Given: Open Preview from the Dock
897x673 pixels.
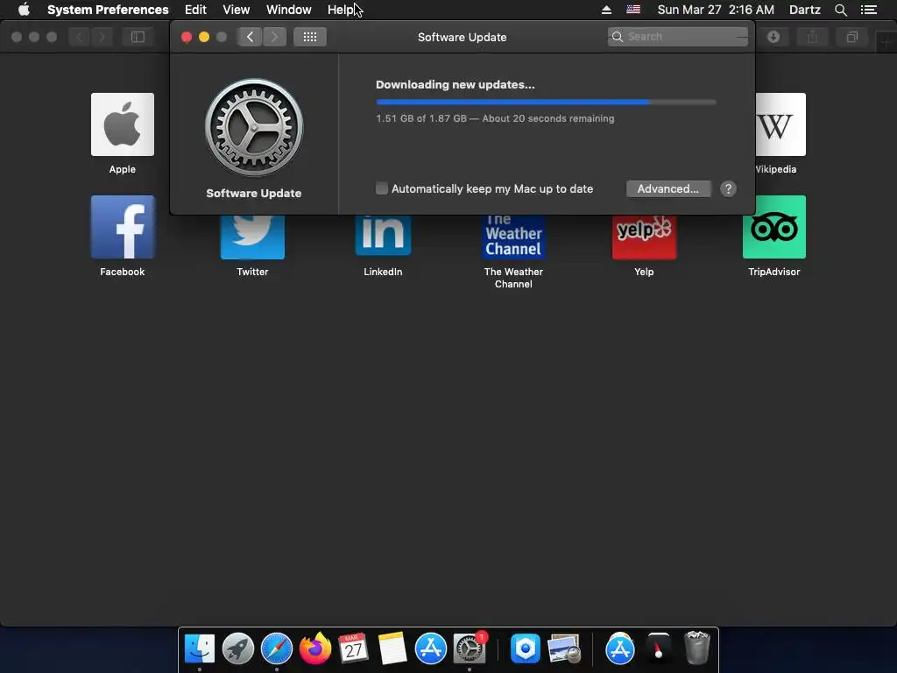Looking at the screenshot, I should click(564, 648).
